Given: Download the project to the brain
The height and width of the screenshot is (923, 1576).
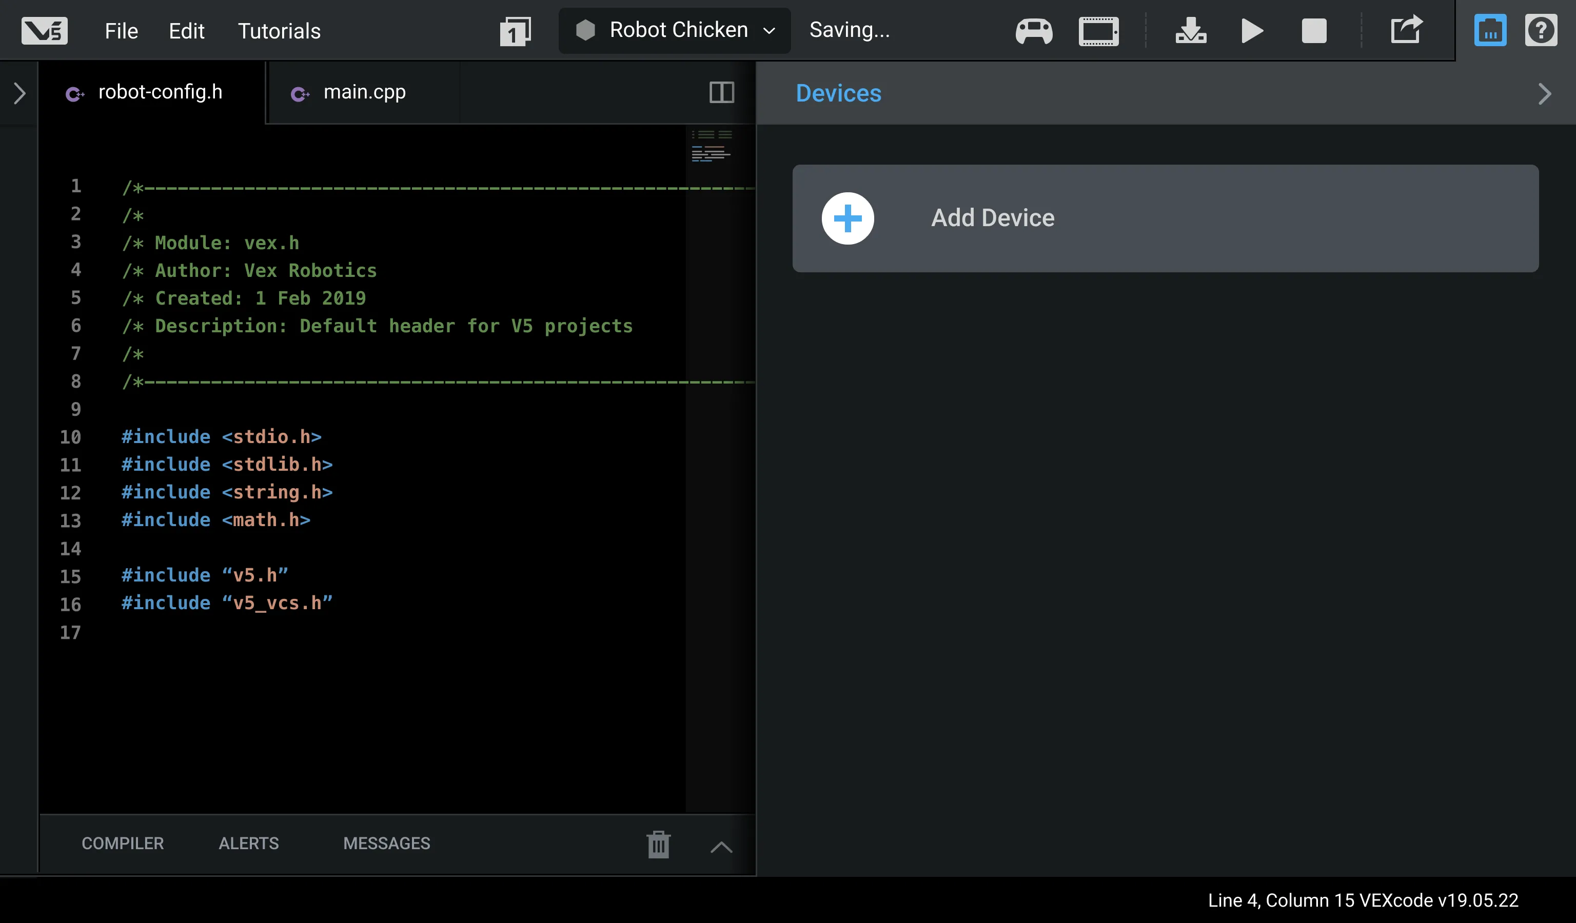Looking at the screenshot, I should point(1191,31).
